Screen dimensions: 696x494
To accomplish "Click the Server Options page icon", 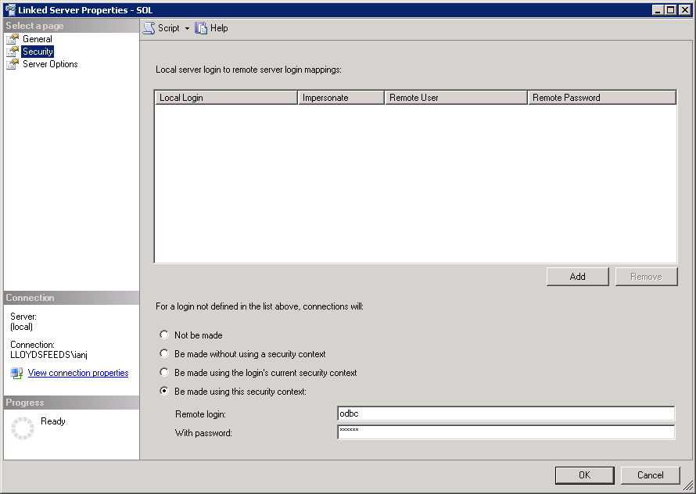I will click(13, 64).
